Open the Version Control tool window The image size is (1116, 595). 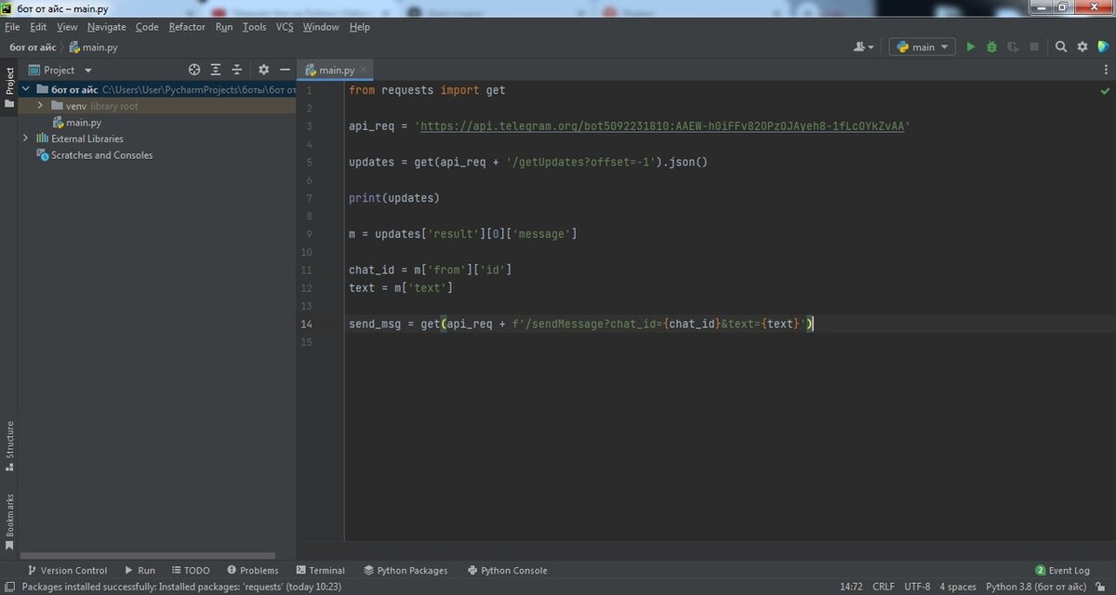[x=66, y=570]
